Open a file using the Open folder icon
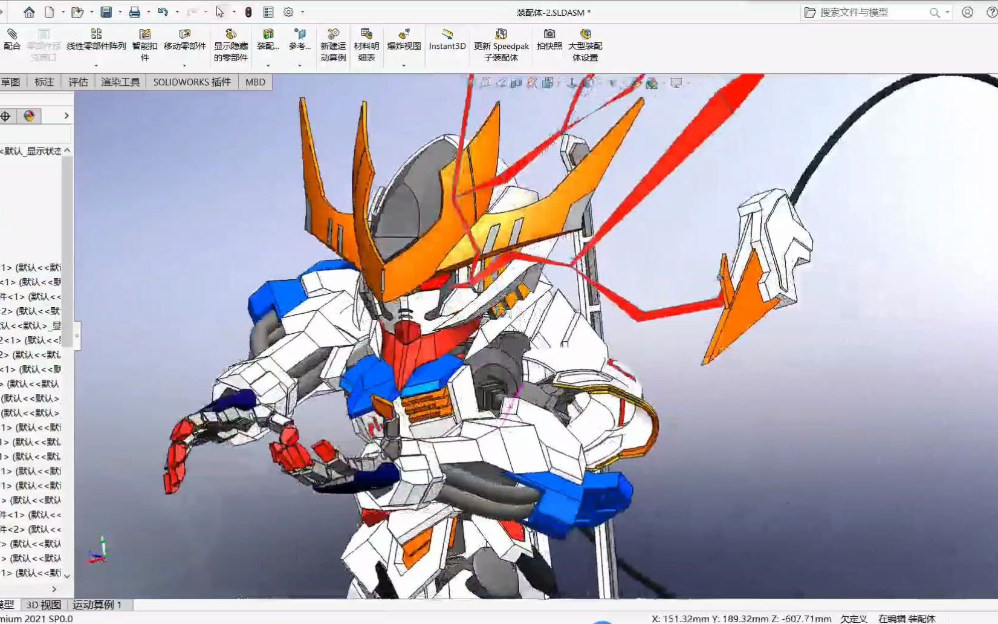998x624 pixels. point(77,12)
